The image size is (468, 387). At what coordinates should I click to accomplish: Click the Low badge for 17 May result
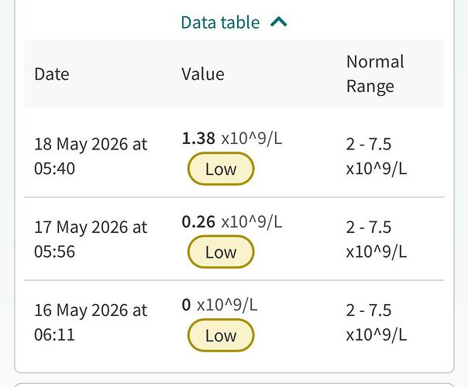(x=221, y=252)
